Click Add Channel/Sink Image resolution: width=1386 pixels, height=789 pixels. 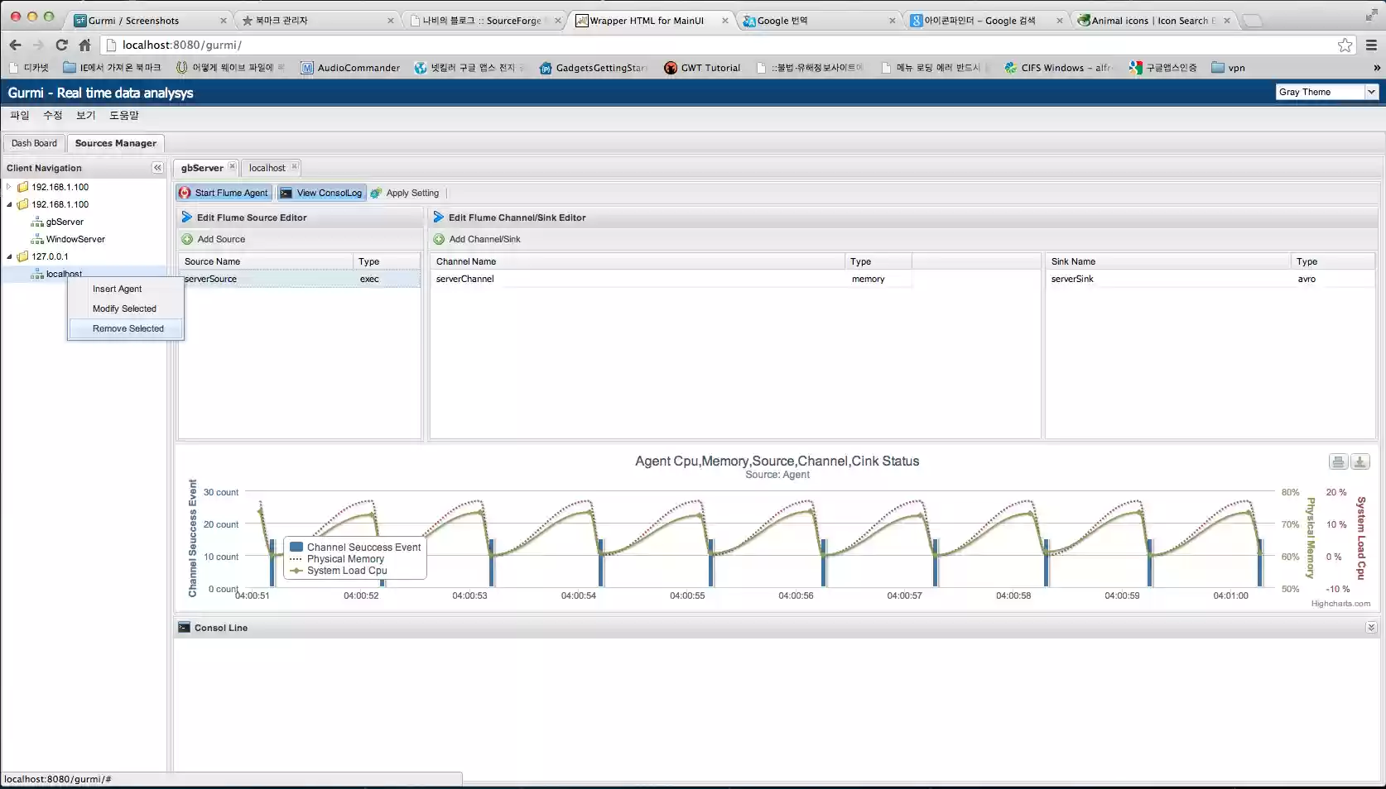477,239
